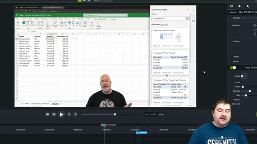Adjust the Drop Shadow Blur slider
The height and width of the screenshot is (144, 257).
coord(246,95)
